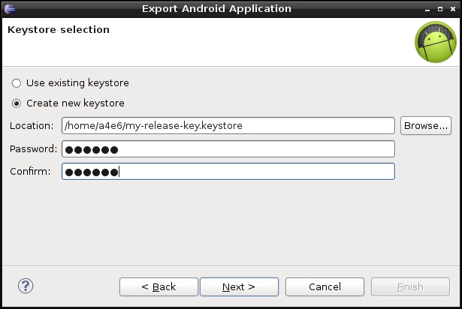Focus the Confirm password field
Screen dimensions: 462x309
[228, 172]
